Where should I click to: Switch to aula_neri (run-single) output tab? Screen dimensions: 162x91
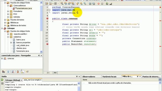click(32, 80)
